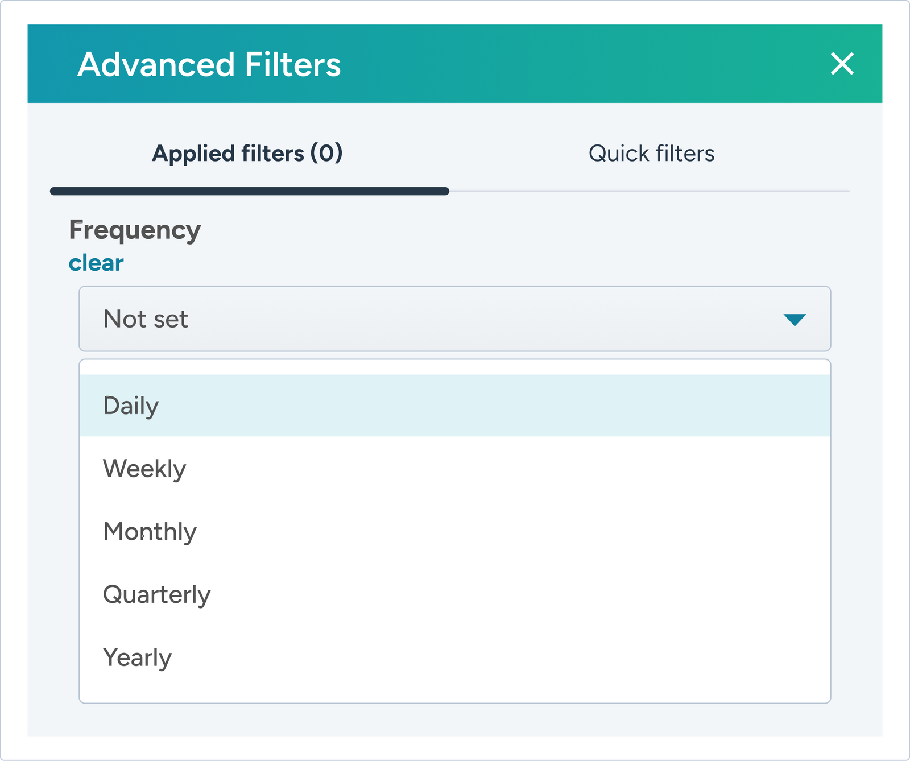
Task: Click the Advanced Filters header title
Action: (x=209, y=64)
